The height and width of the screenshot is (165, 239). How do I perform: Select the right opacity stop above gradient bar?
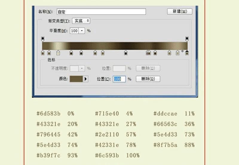187,39
